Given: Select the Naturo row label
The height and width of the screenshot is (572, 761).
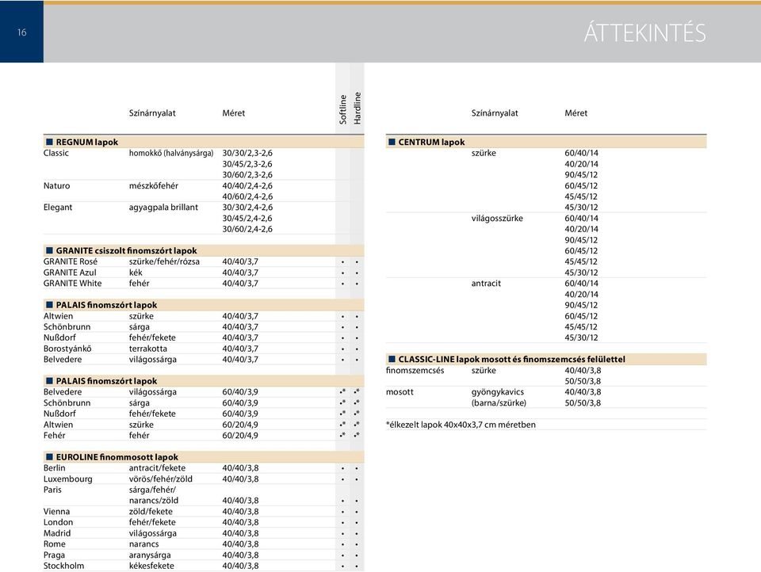Looking at the screenshot, I should point(57,186).
